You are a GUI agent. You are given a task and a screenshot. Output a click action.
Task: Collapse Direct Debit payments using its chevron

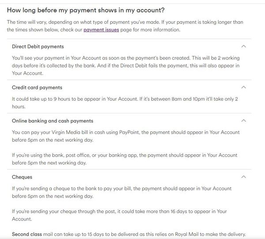[x=243, y=46]
